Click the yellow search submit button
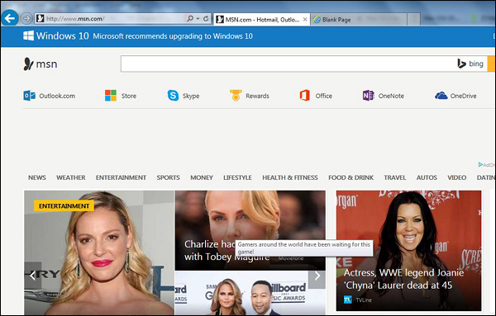The image size is (496, 316). [491, 64]
